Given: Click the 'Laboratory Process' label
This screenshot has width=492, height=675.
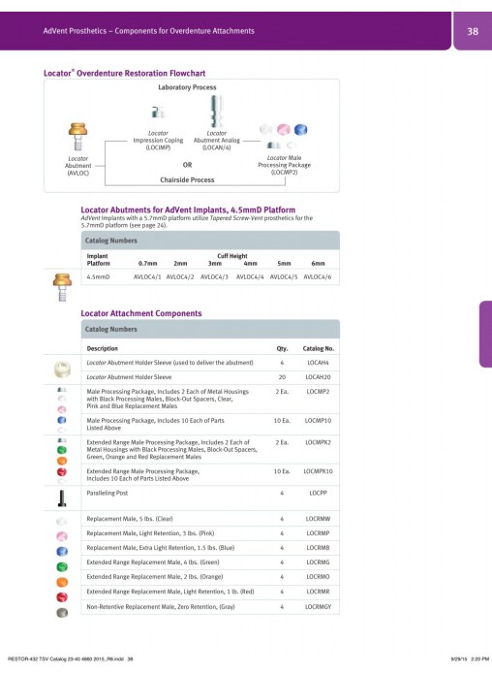Looking at the screenshot, I should tap(187, 87).
